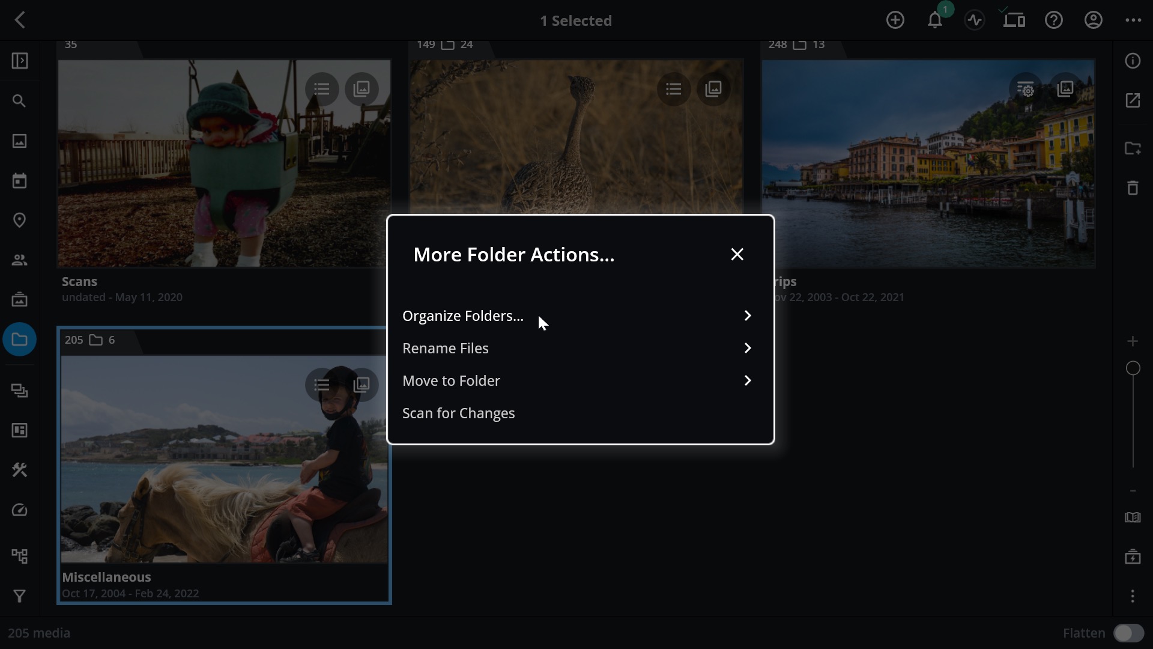Click the list icon on Miscellaneous folder

pos(322,385)
